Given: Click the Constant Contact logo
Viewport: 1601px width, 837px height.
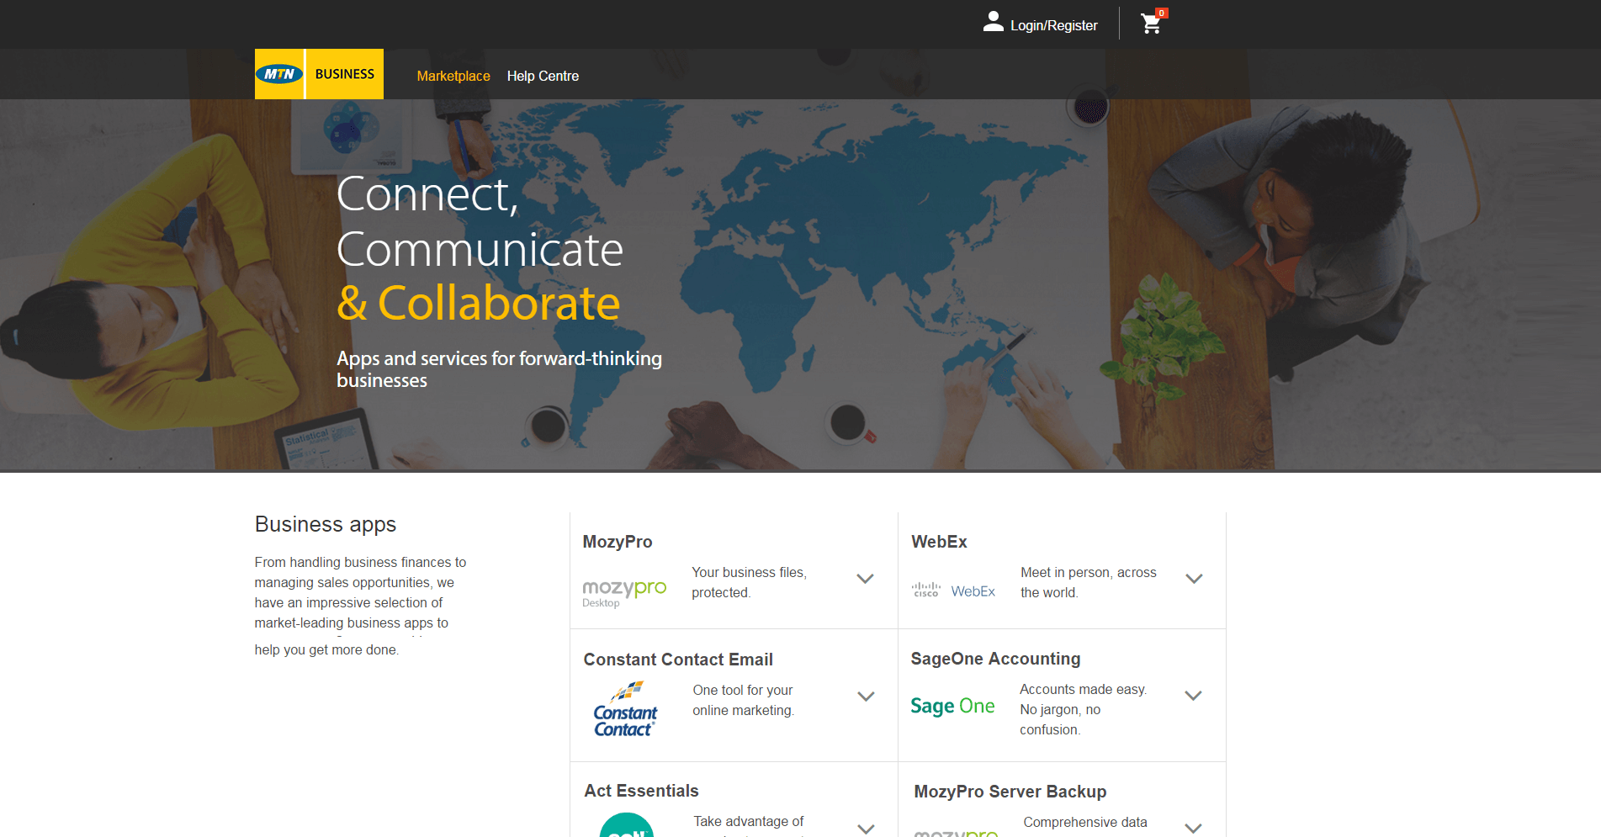Looking at the screenshot, I should [x=625, y=709].
